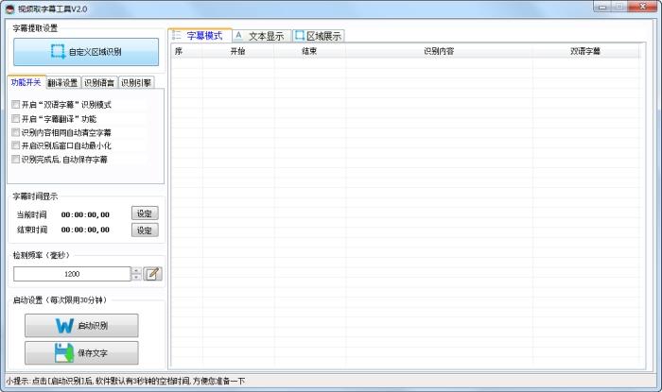Open the 翻译设置 tab
Viewport: 662px width, 392px height.
[62, 82]
